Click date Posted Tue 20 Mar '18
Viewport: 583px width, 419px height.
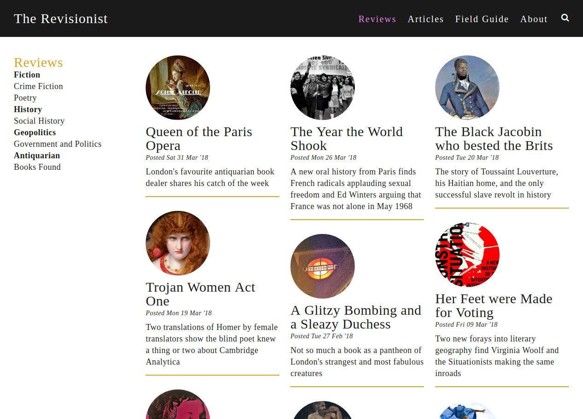tap(467, 157)
